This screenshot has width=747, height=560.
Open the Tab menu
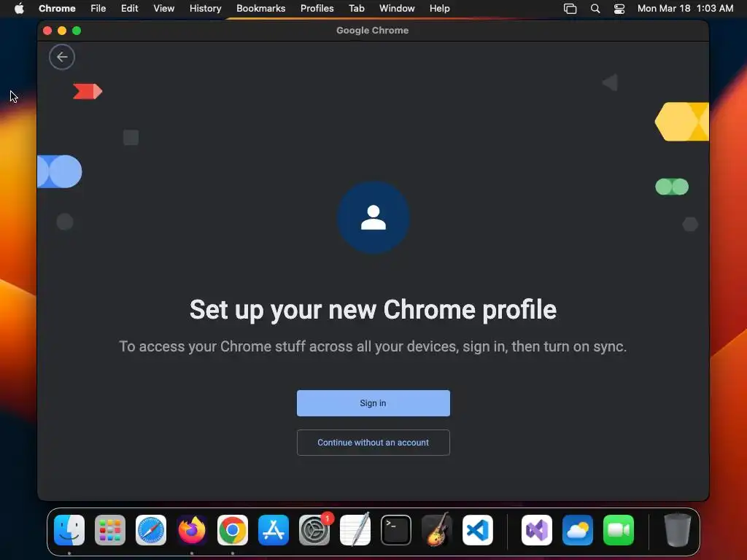tap(356, 9)
